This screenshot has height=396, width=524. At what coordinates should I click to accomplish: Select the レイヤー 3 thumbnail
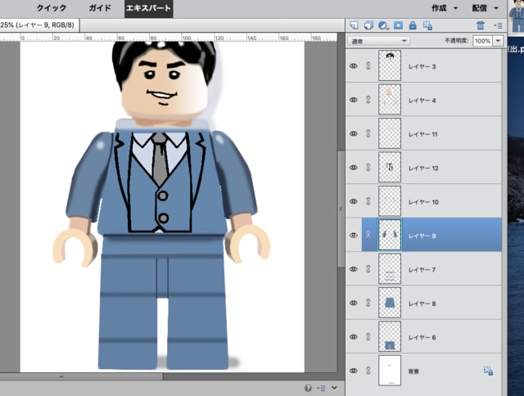390,65
